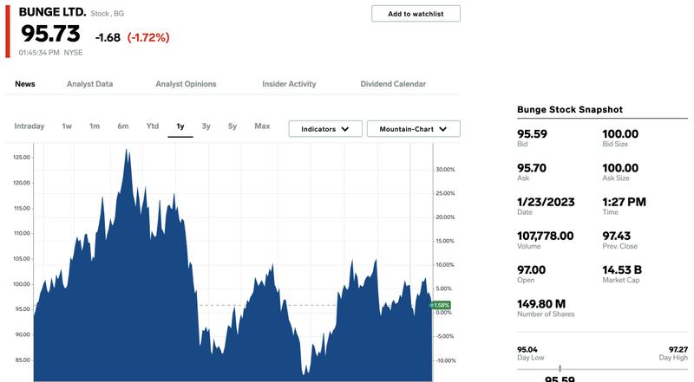Click the 95.04 Day Low value
This screenshot has height=382, width=694.
[527, 350]
